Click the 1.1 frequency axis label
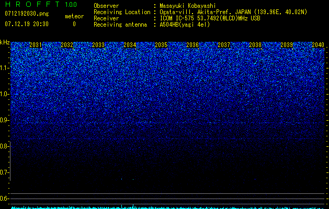329x209 pixels. pos(4,68)
